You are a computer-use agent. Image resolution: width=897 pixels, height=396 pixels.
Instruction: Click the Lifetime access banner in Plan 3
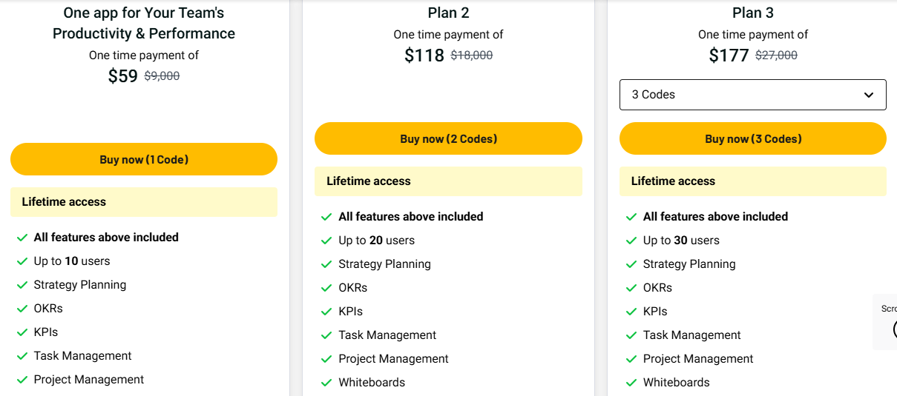tap(752, 181)
